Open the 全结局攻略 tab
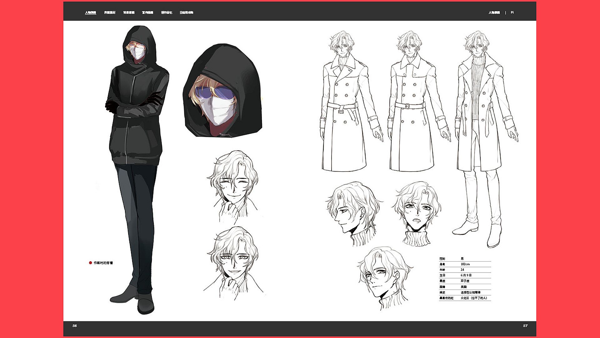Image resolution: width=600 pixels, height=338 pixels. [x=186, y=13]
